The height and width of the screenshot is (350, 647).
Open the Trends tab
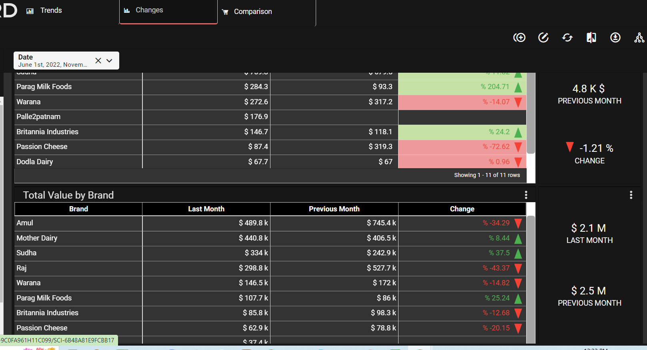pos(51,10)
